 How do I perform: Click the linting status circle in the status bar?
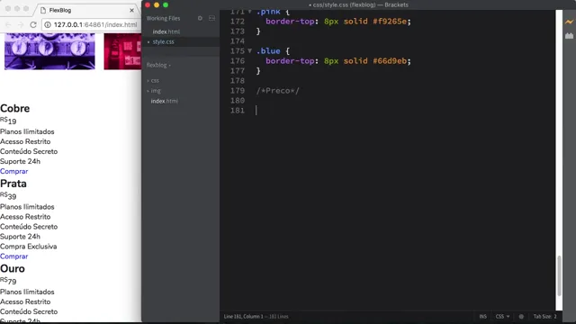click(x=521, y=316)
